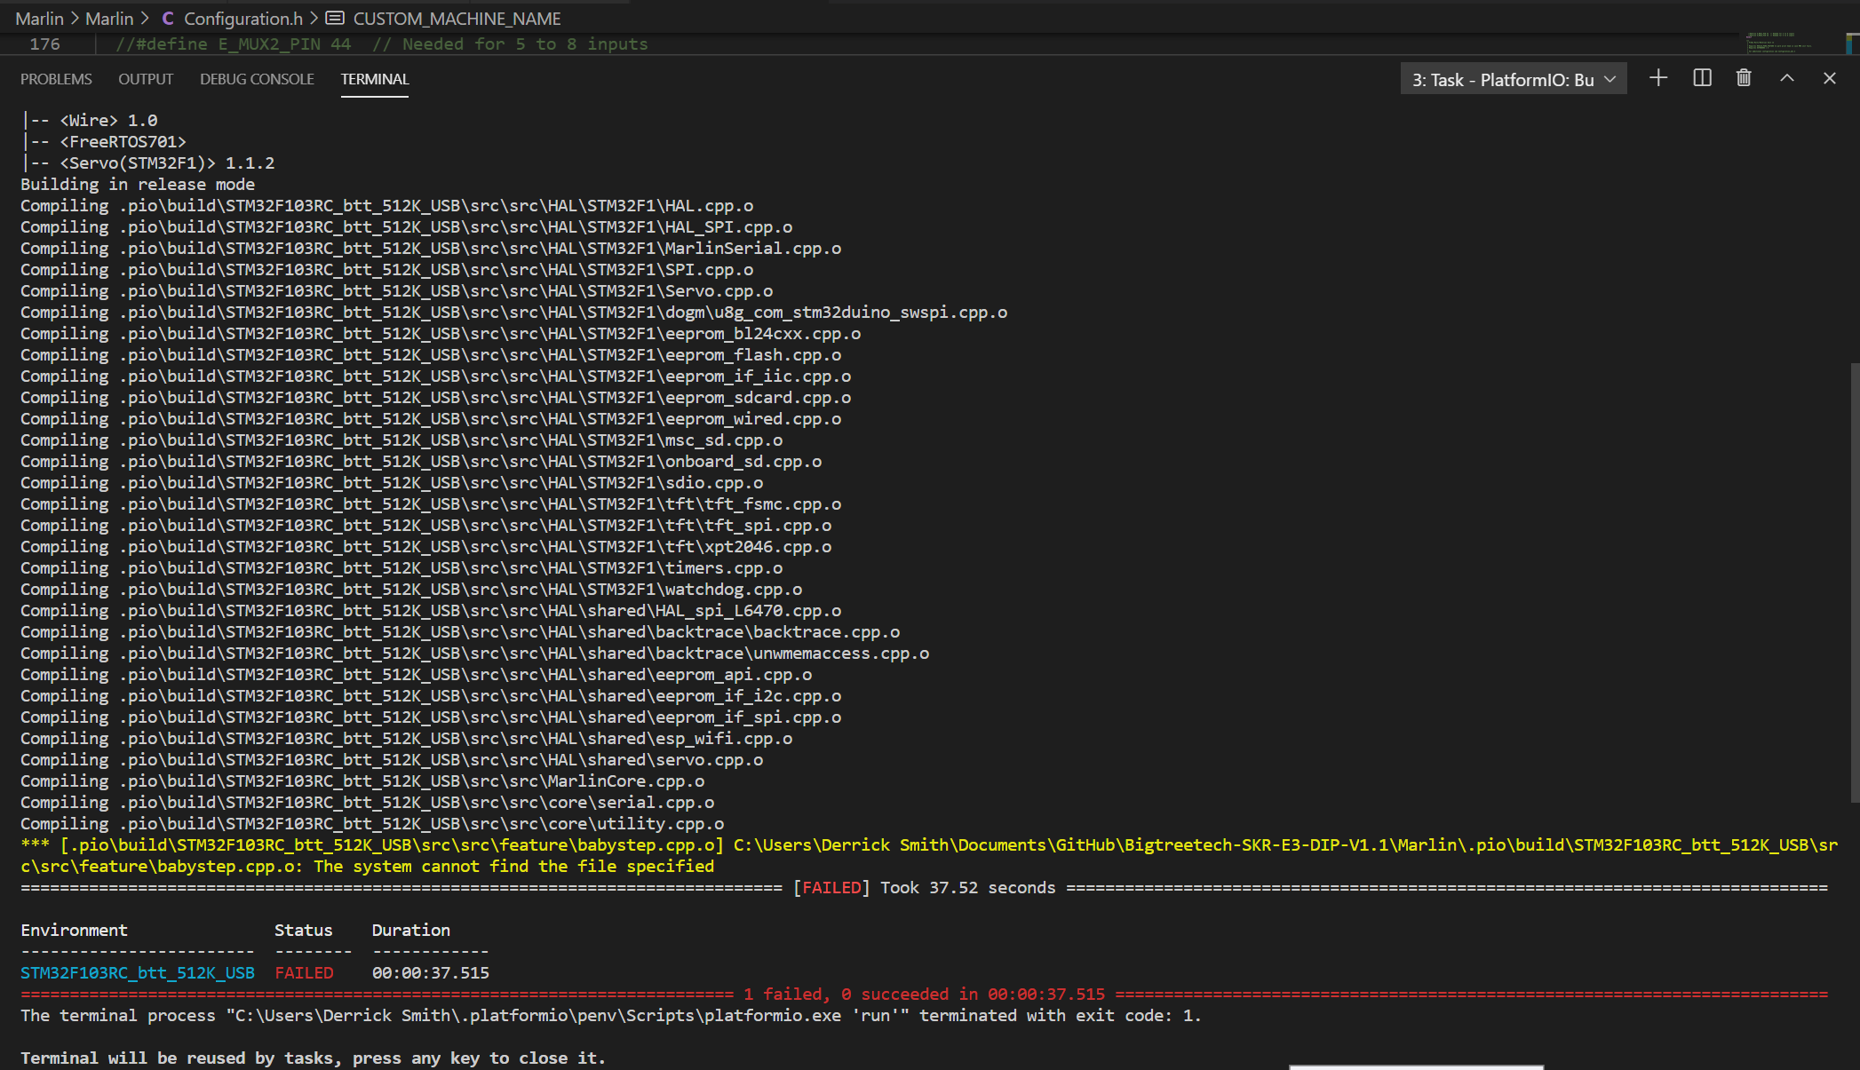Image resolution: width=1860 pixels, height=1070 pixels.
Task: Click symbol icon before CUSTOM_MACHINE_NAME
Action: pos(336,19)
